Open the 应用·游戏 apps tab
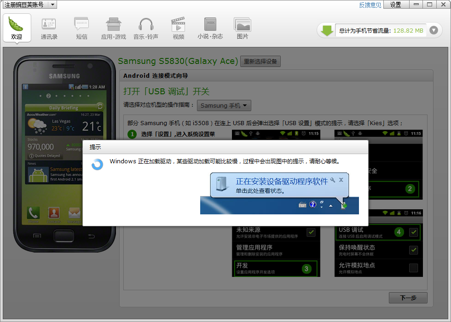This screenshot has height=322, width=451. coord(114,28)
